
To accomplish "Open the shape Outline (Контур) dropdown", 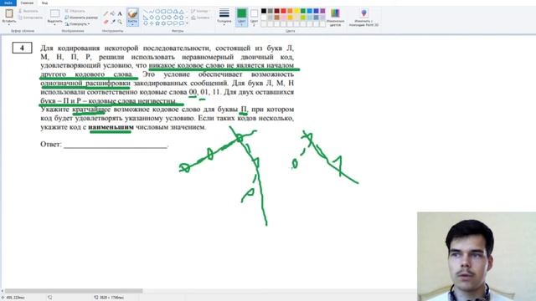I will 199,11.
